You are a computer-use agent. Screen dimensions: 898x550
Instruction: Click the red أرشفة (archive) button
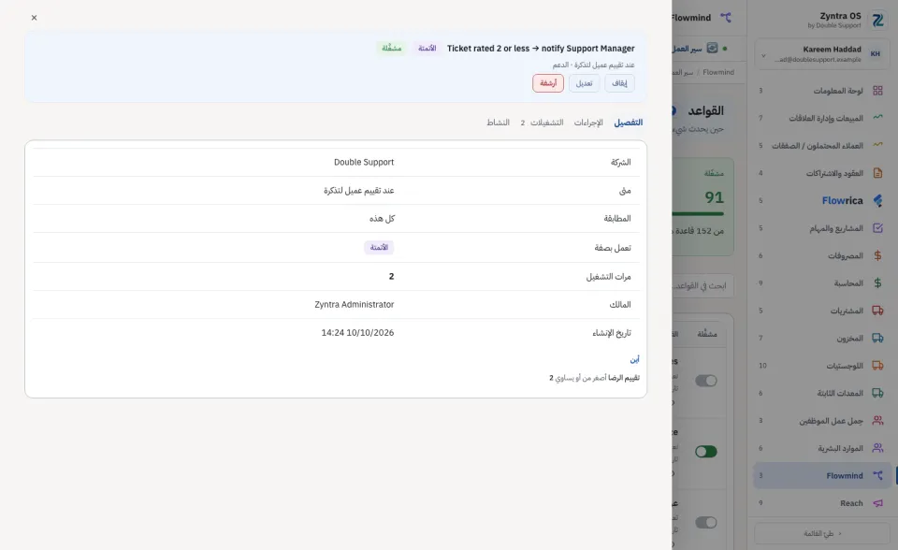tap(548, 83)
